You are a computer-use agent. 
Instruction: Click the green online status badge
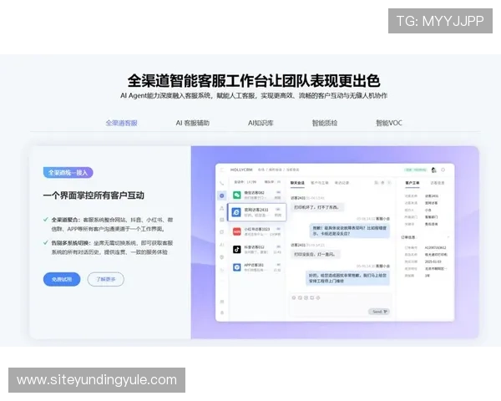415,170
